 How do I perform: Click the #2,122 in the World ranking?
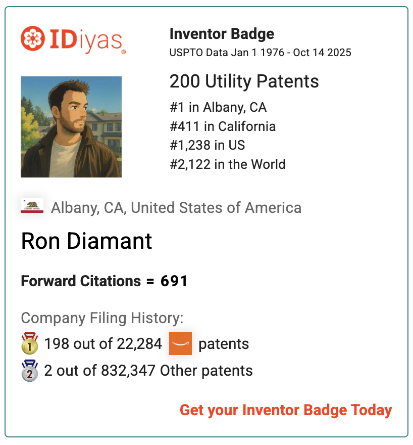pyautogui.click(x=227, y=164)
